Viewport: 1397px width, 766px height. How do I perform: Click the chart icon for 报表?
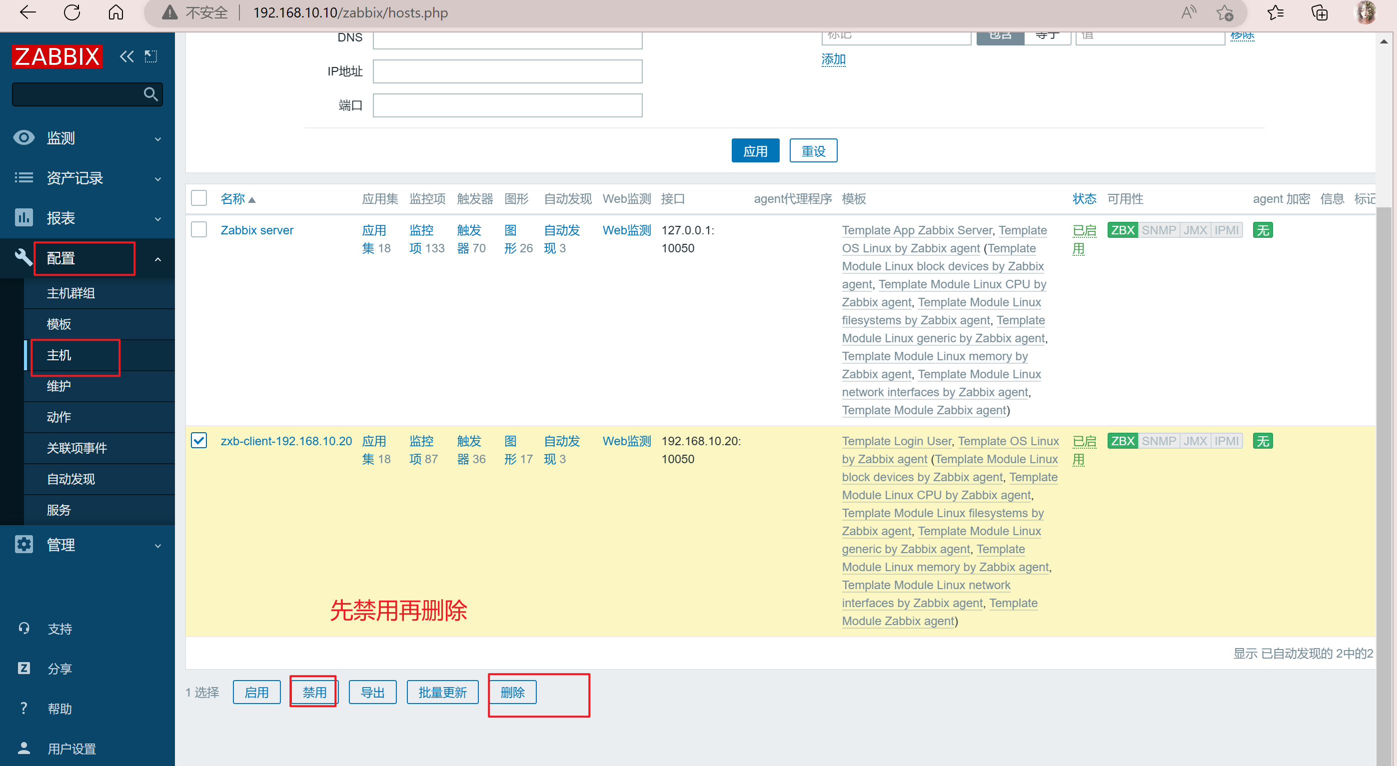click(23, 218)
